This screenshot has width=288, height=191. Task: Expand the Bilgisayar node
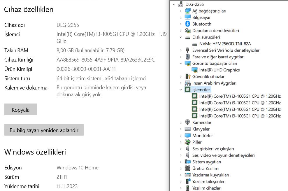(x=181, y=17)
